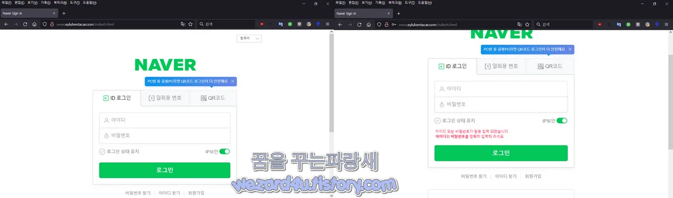Open the red uBlock extension icon in left window
The width and height of the screenshot is (673, 198).
click(x=262, y=24)
